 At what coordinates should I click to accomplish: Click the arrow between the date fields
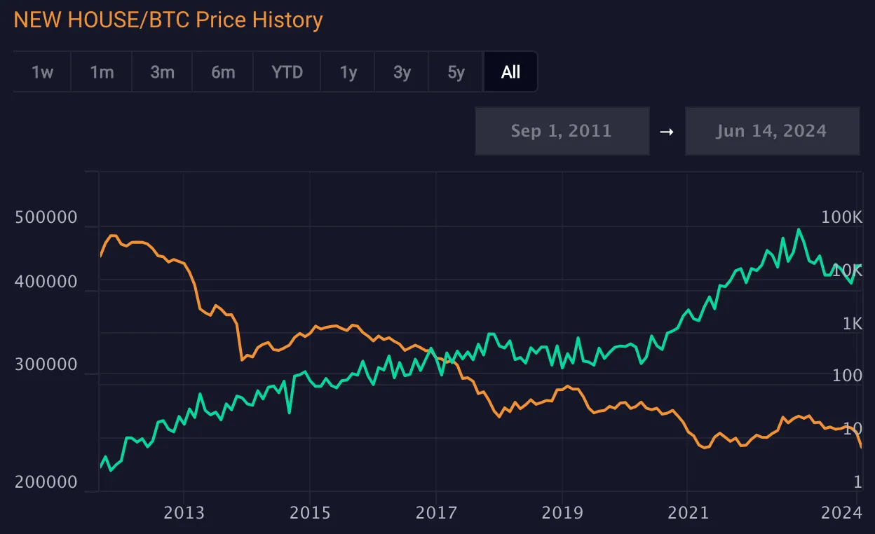coord(667,131)
